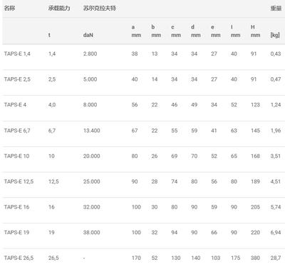285x267 pixels.
Task: Click the 2.800 daN value
Action: 90,54
